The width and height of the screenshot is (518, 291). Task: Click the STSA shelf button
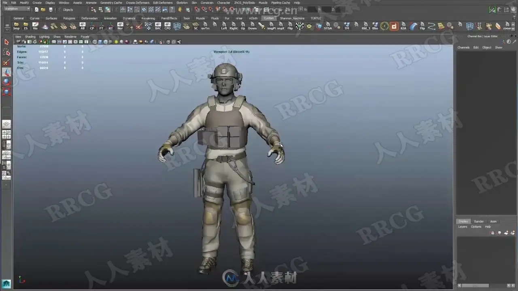click(328, 26)
